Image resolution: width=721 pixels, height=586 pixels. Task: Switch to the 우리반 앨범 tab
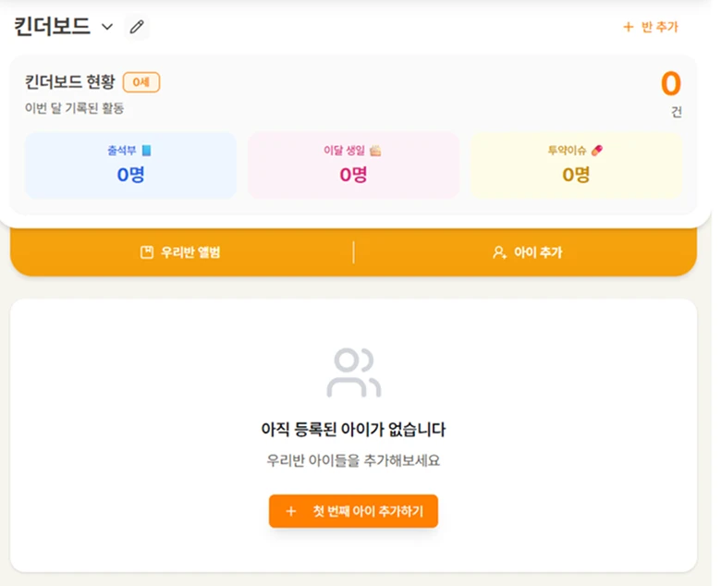coord(181,252)
